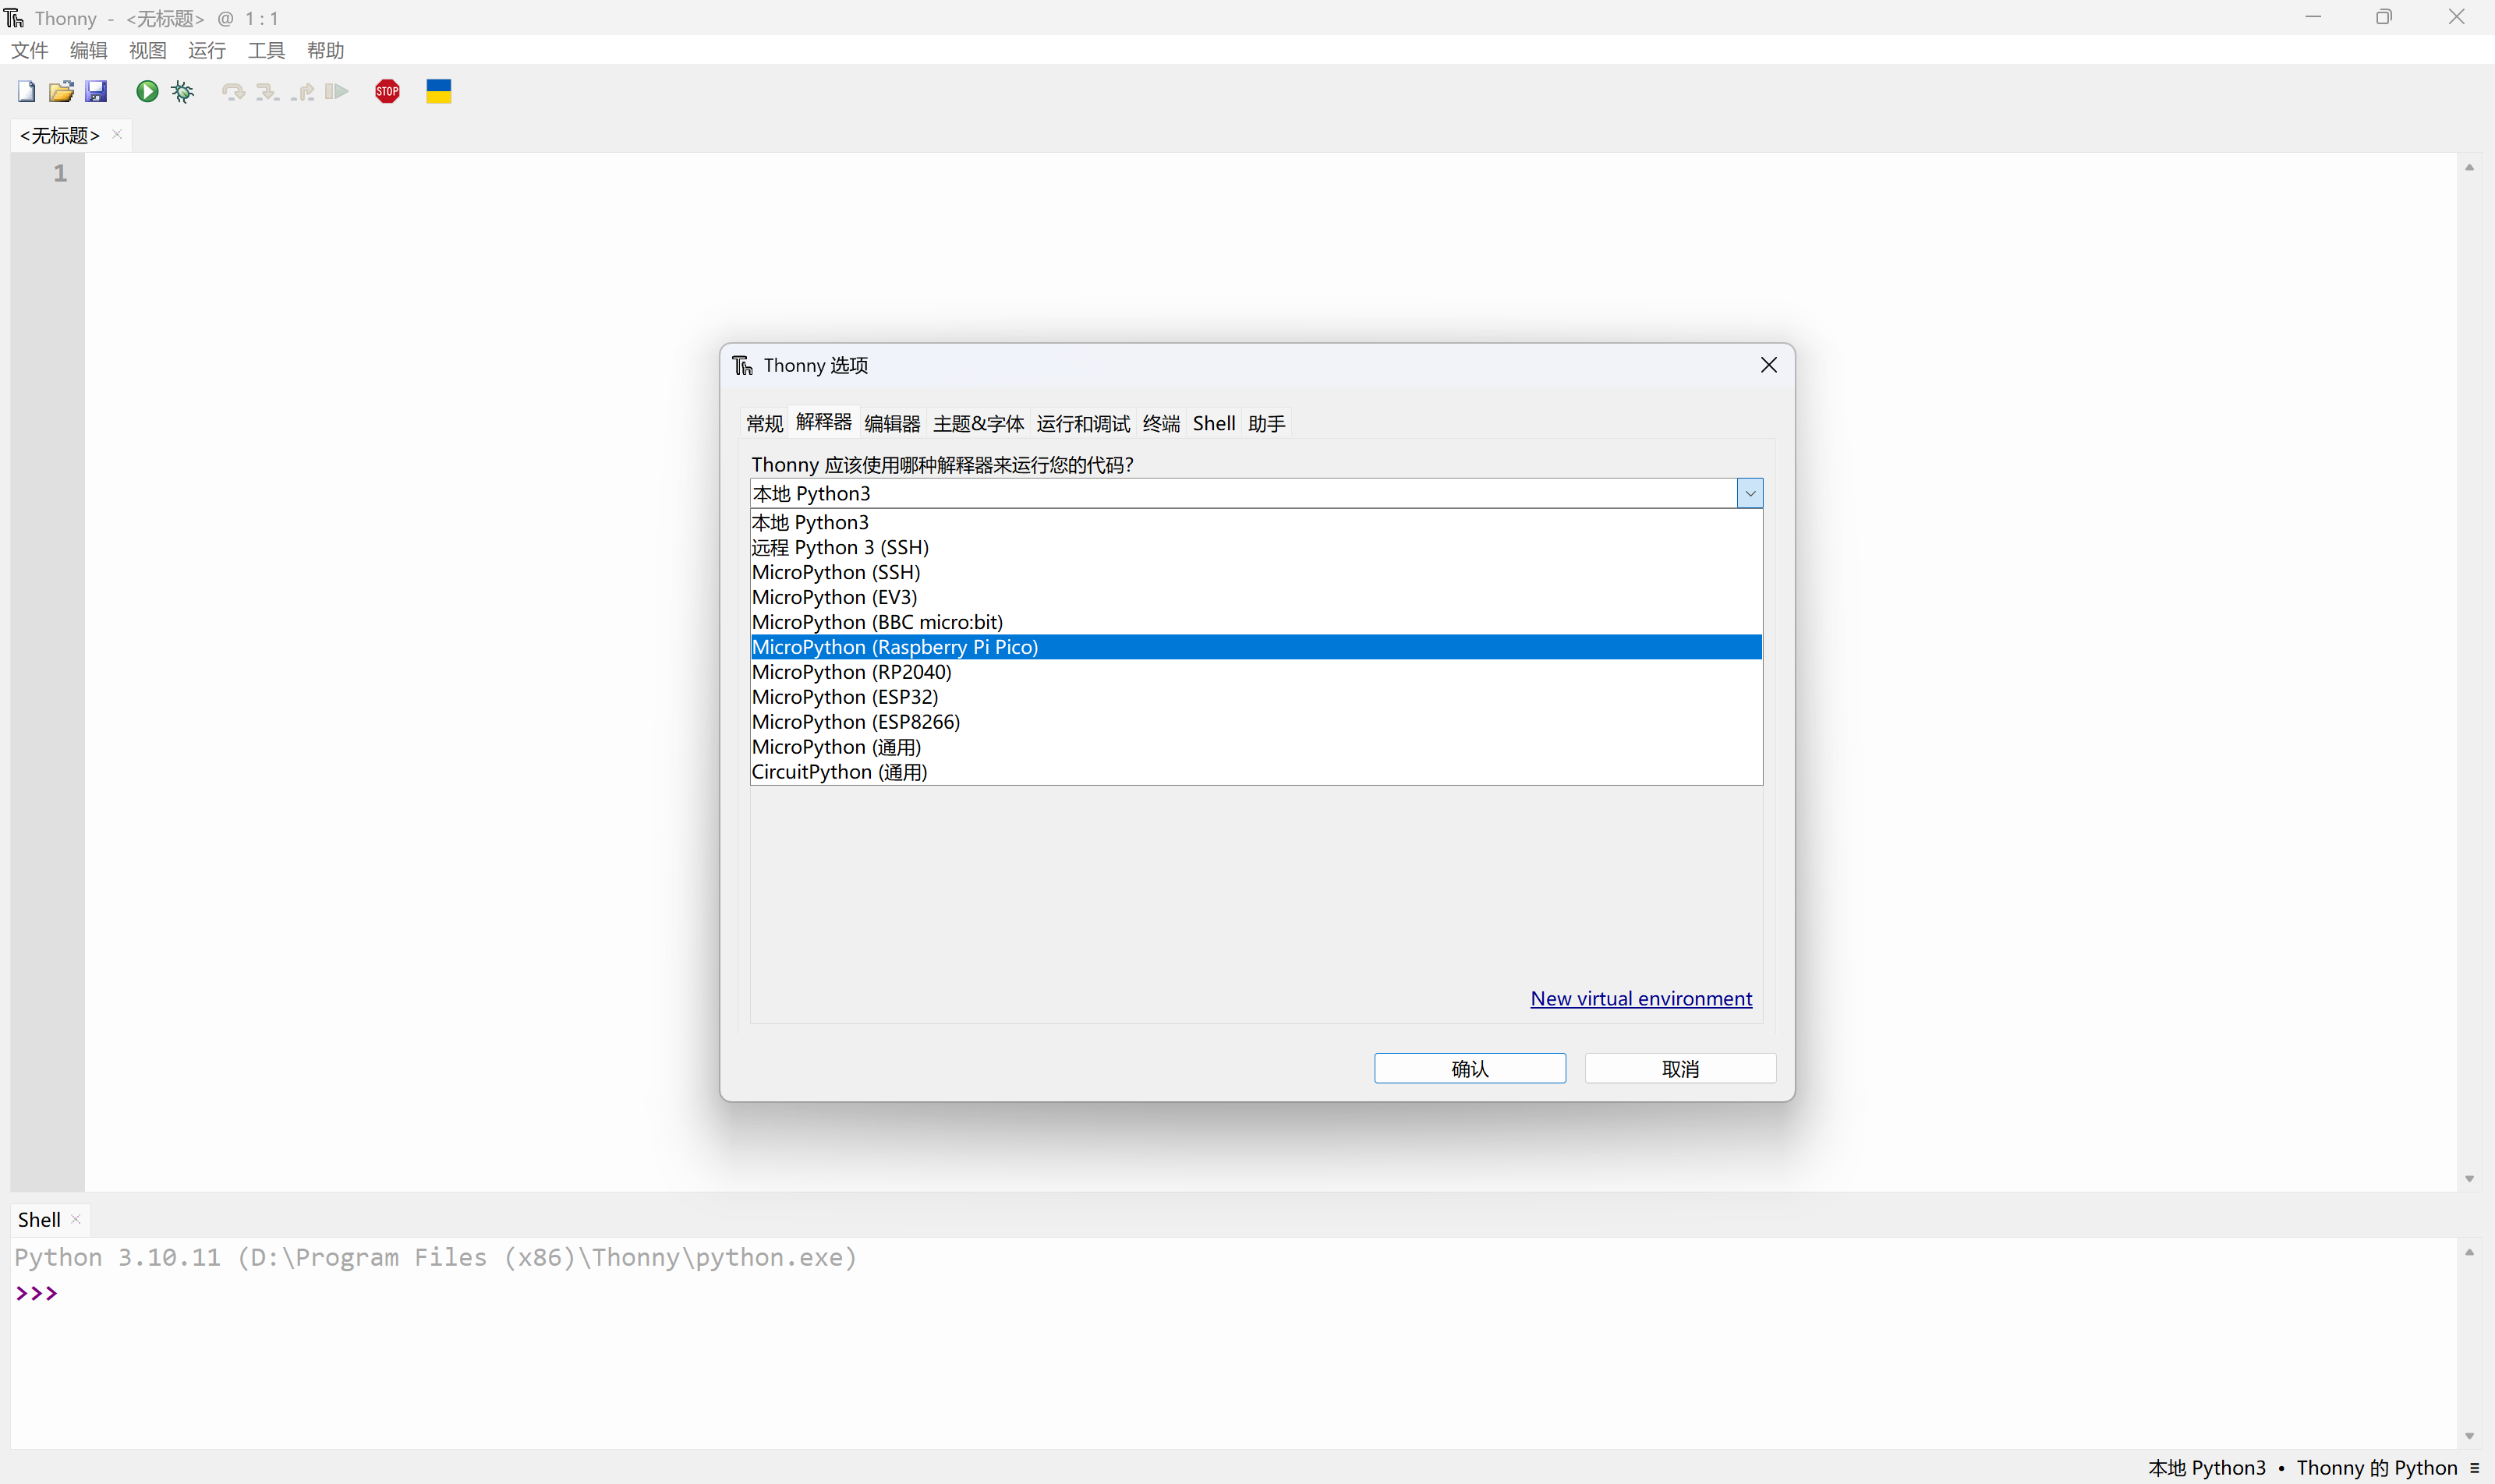Select the <无标题> editor tab
This screenshot has width=2495, height=1484.
point(60,135)
